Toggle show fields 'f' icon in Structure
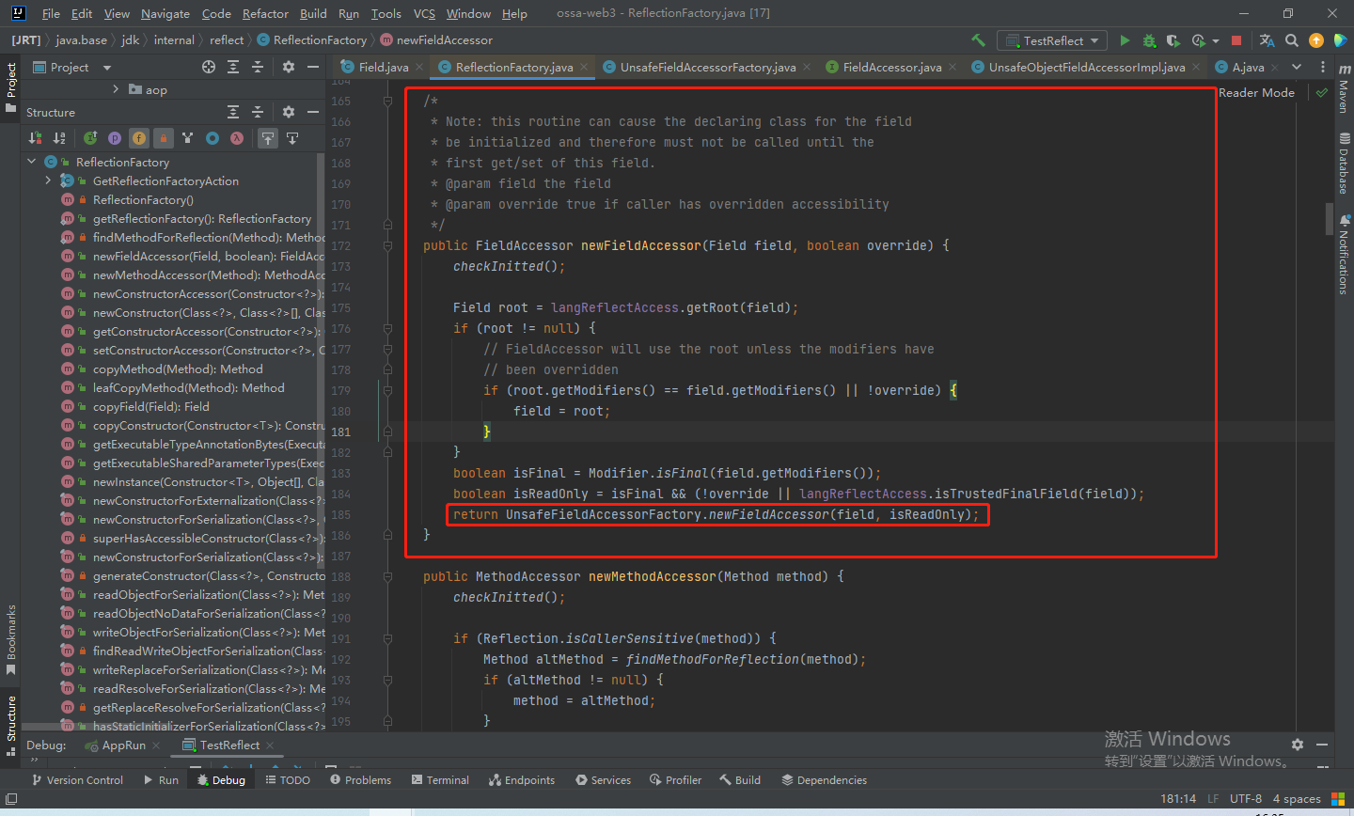The width and height of the screenshot is (1354, 816). (139, 138)
